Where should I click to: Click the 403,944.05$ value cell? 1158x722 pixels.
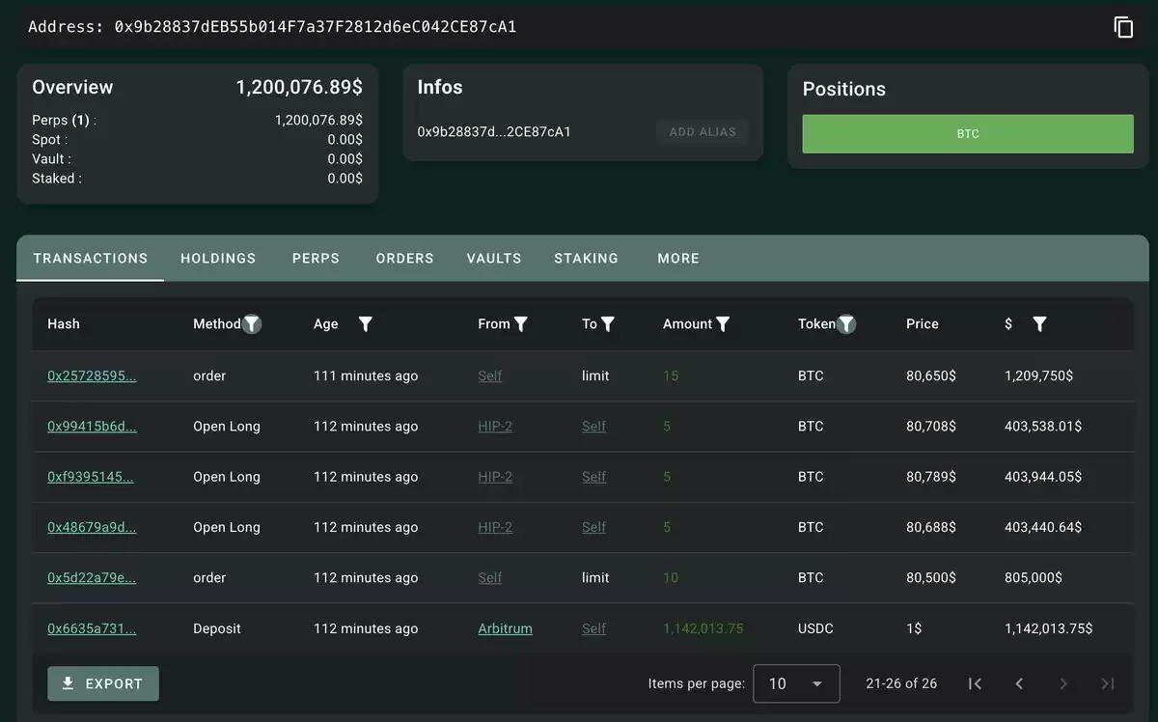click(1043, 477)
